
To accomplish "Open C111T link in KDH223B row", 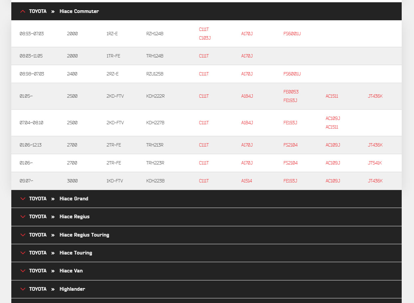I will 204,181.
